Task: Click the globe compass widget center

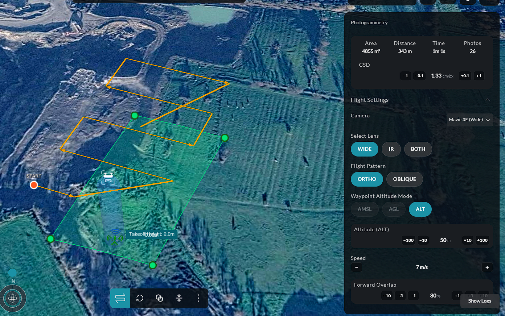Action: pos(13,299)
